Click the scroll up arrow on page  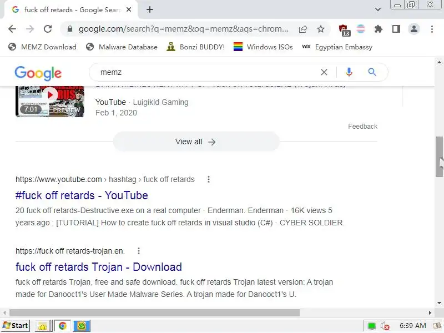click(x=439, y=62)
